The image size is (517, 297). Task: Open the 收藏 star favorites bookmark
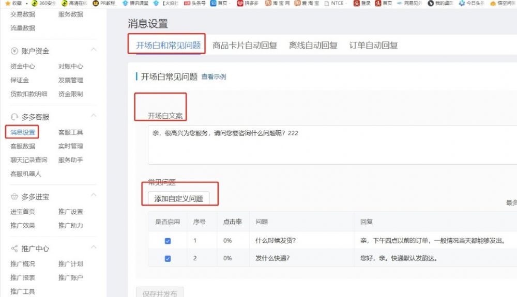(13, 3)
